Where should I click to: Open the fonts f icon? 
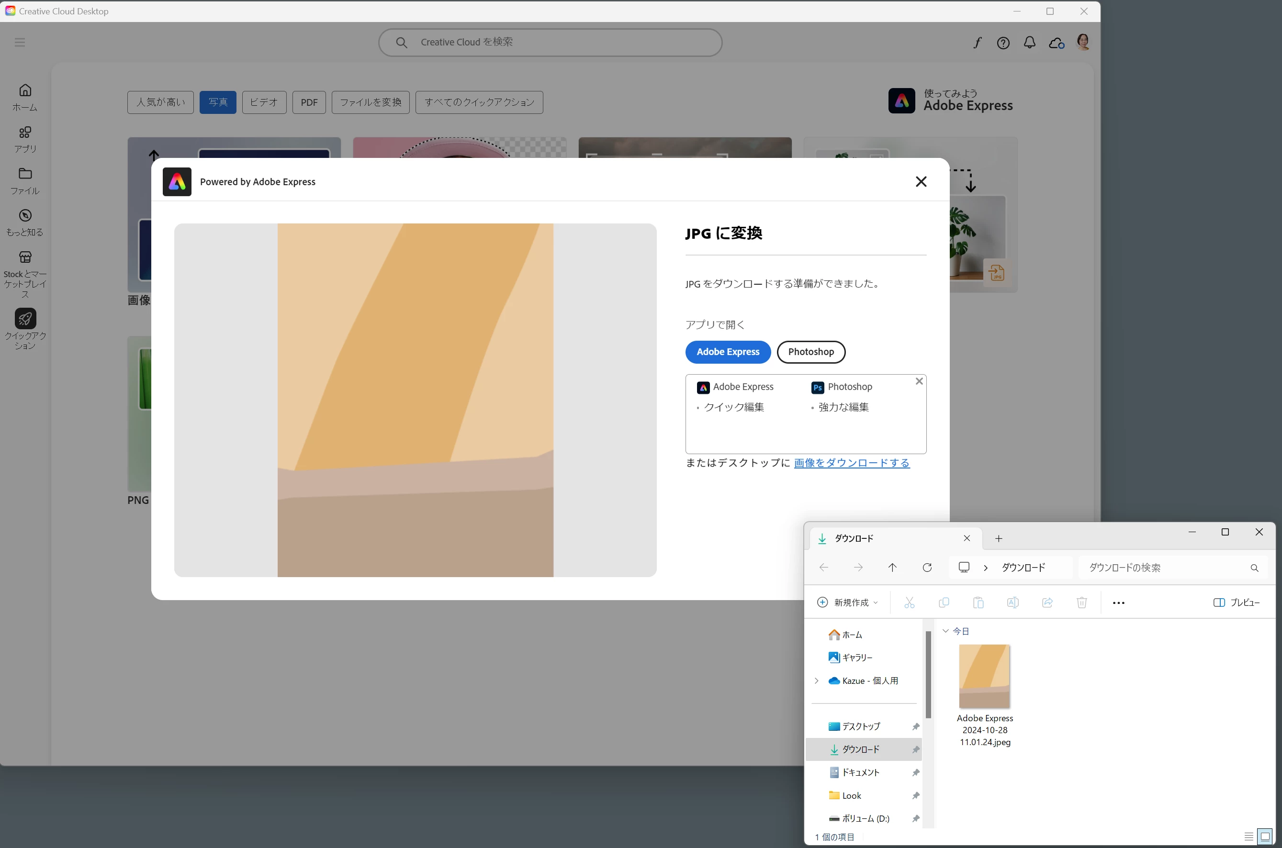pyautogui.click(x=977, y=43)
